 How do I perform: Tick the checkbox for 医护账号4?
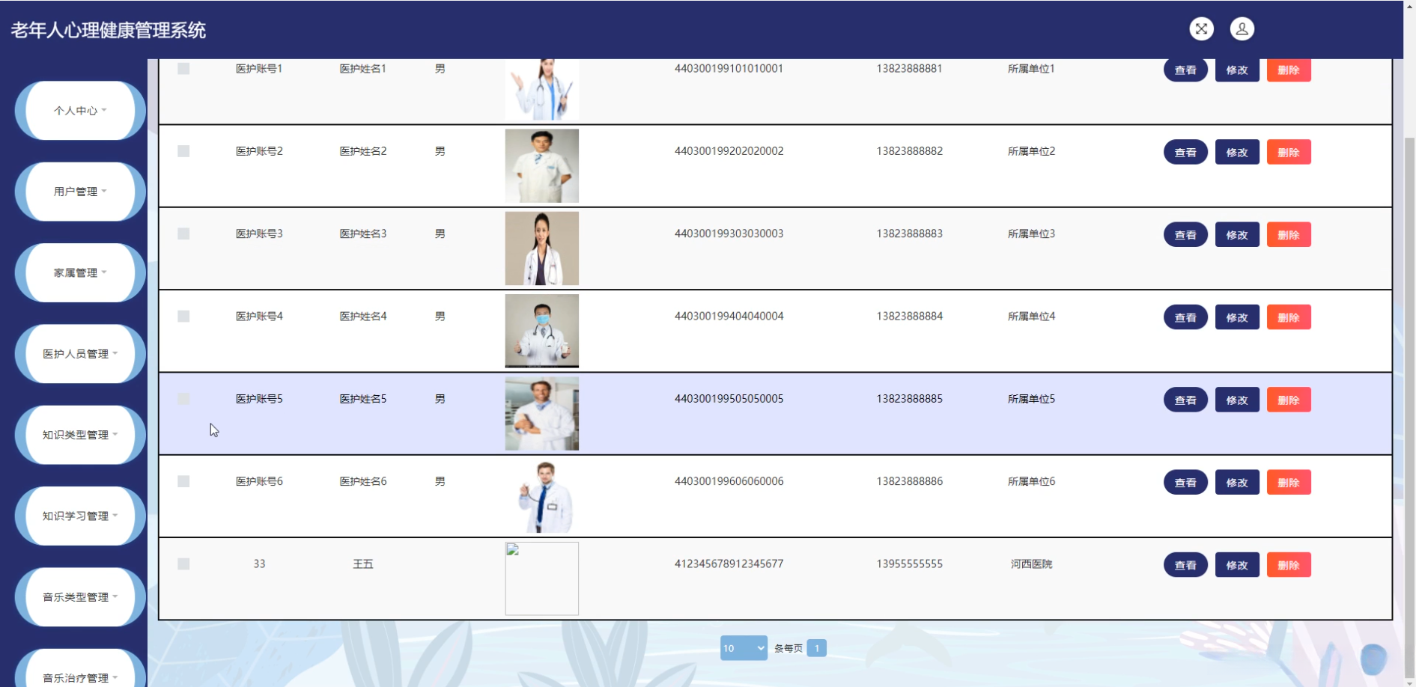(183, 317)
